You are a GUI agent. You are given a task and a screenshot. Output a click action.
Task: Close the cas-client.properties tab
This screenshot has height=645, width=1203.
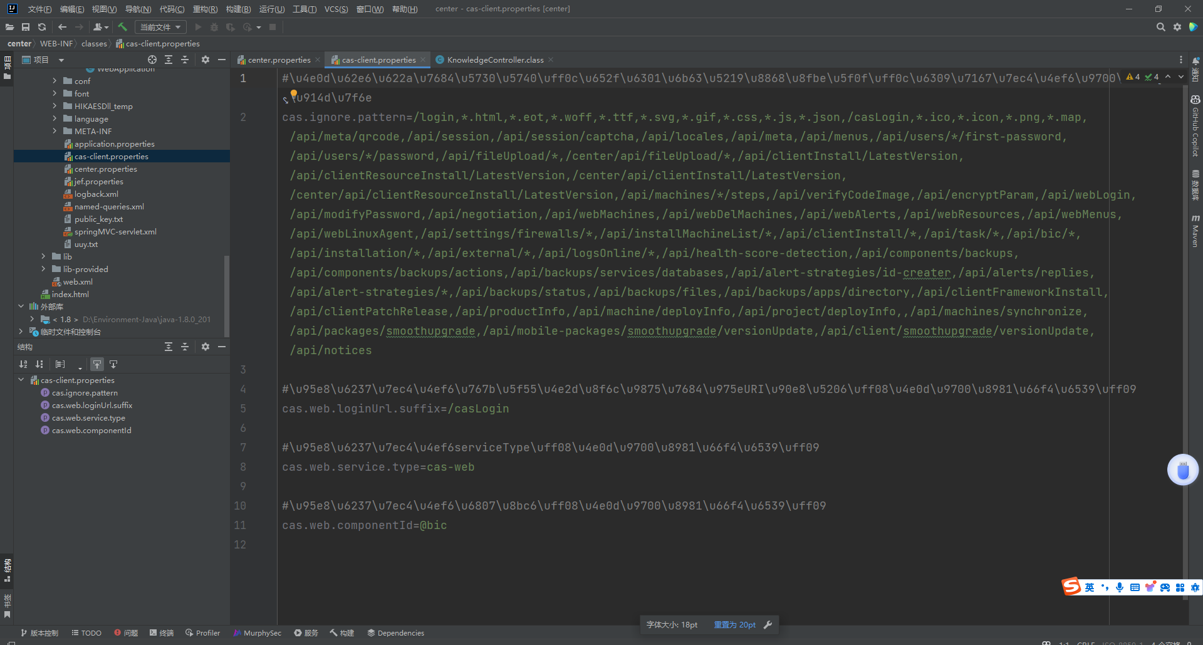tap(423, 60)
